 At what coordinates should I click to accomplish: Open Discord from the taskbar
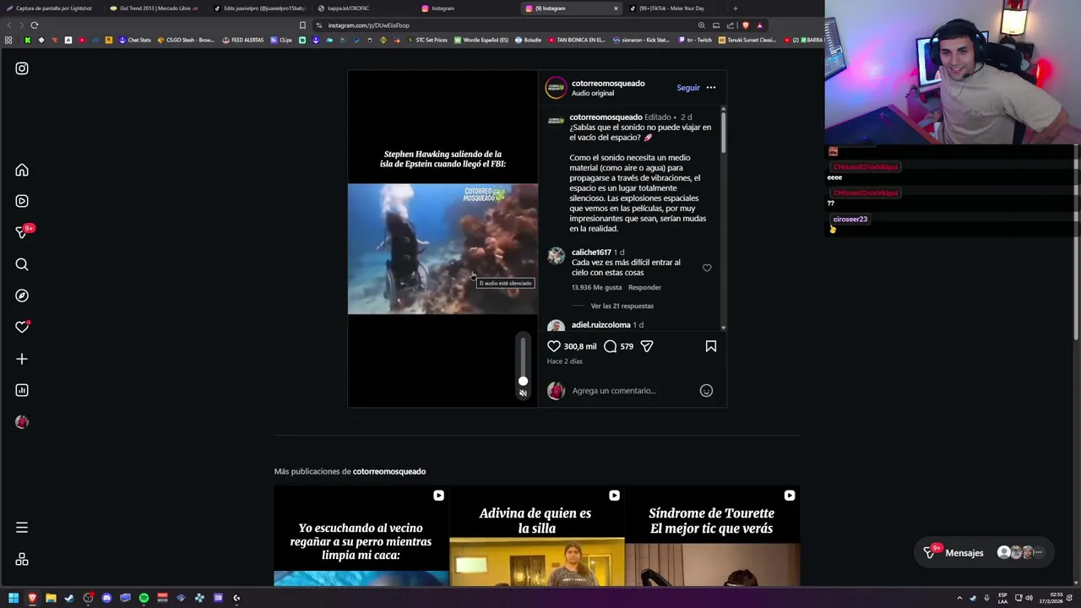coord(106,598)
